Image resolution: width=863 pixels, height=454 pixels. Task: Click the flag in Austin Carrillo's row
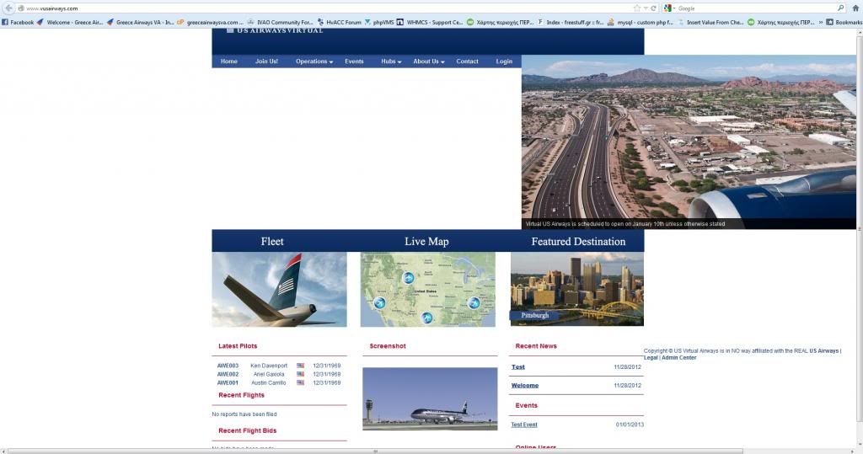(301, 382)
